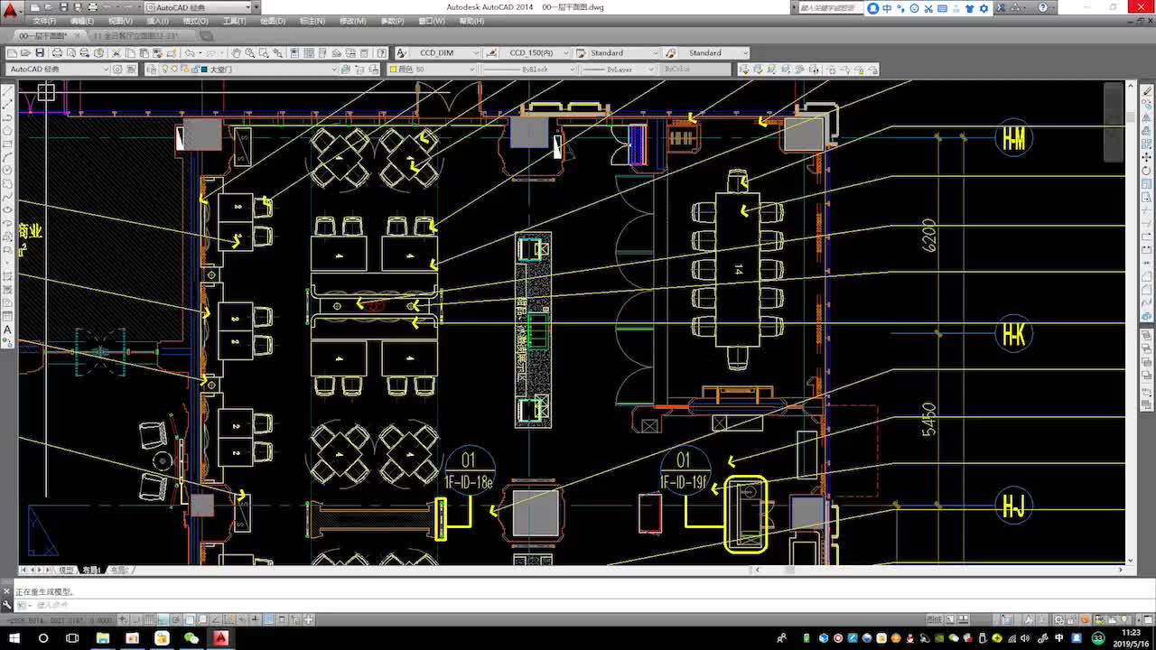Toggle Ortho mode in status bar
Viewport: 1156px width, 650px height.
click(x=163, y=620)
